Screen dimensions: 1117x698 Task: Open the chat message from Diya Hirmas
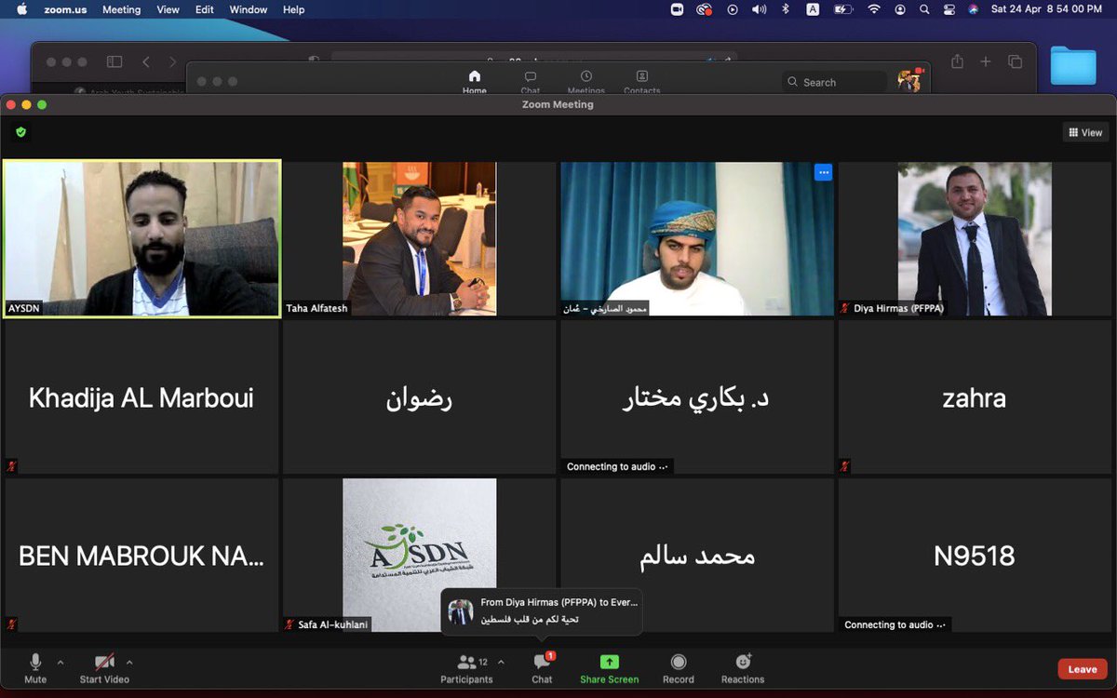pyautogui.click(x=542, y=611)
